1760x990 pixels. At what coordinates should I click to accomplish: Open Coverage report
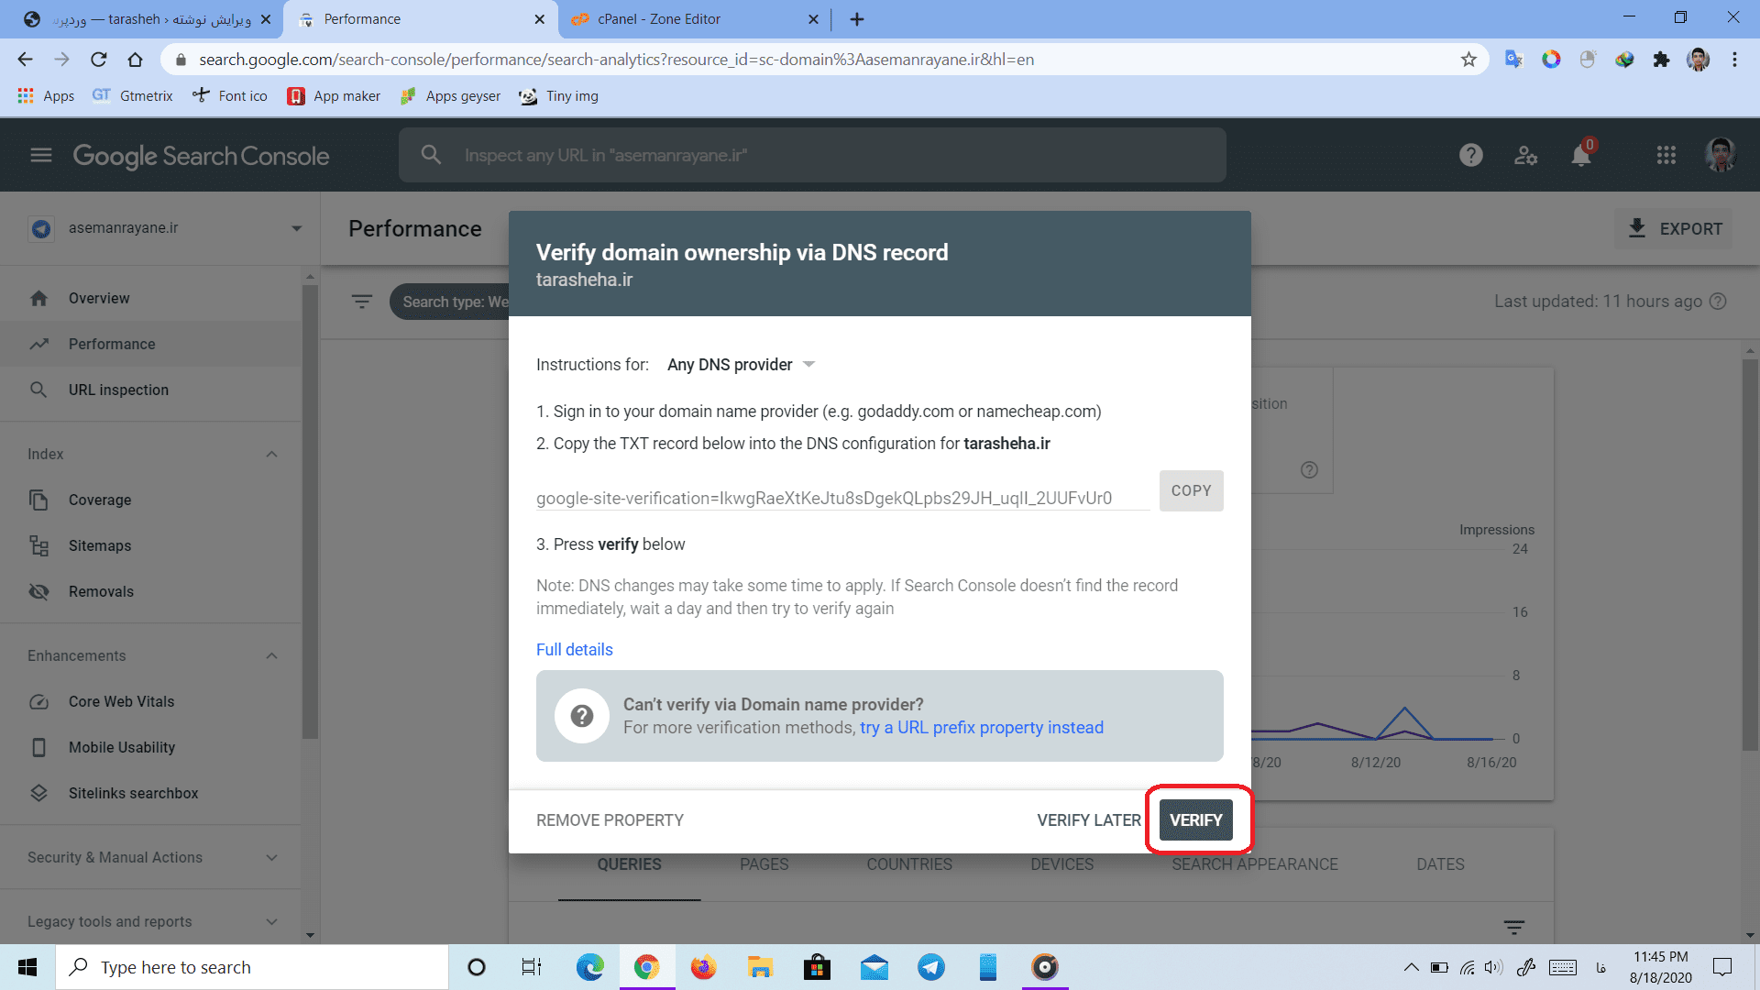(151, 500)
